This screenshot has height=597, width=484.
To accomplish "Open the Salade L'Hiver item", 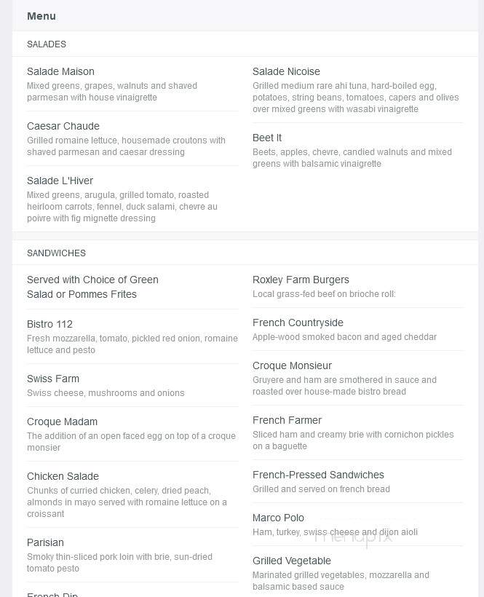I will 60,181.
